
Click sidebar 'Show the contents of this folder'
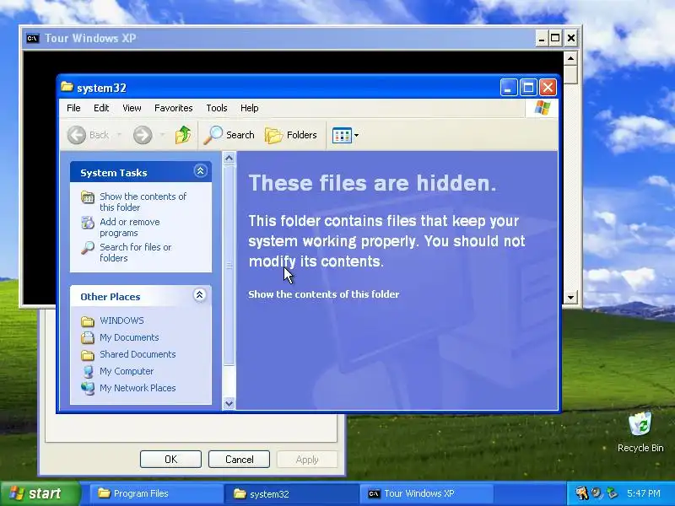(x=143, y=202)
